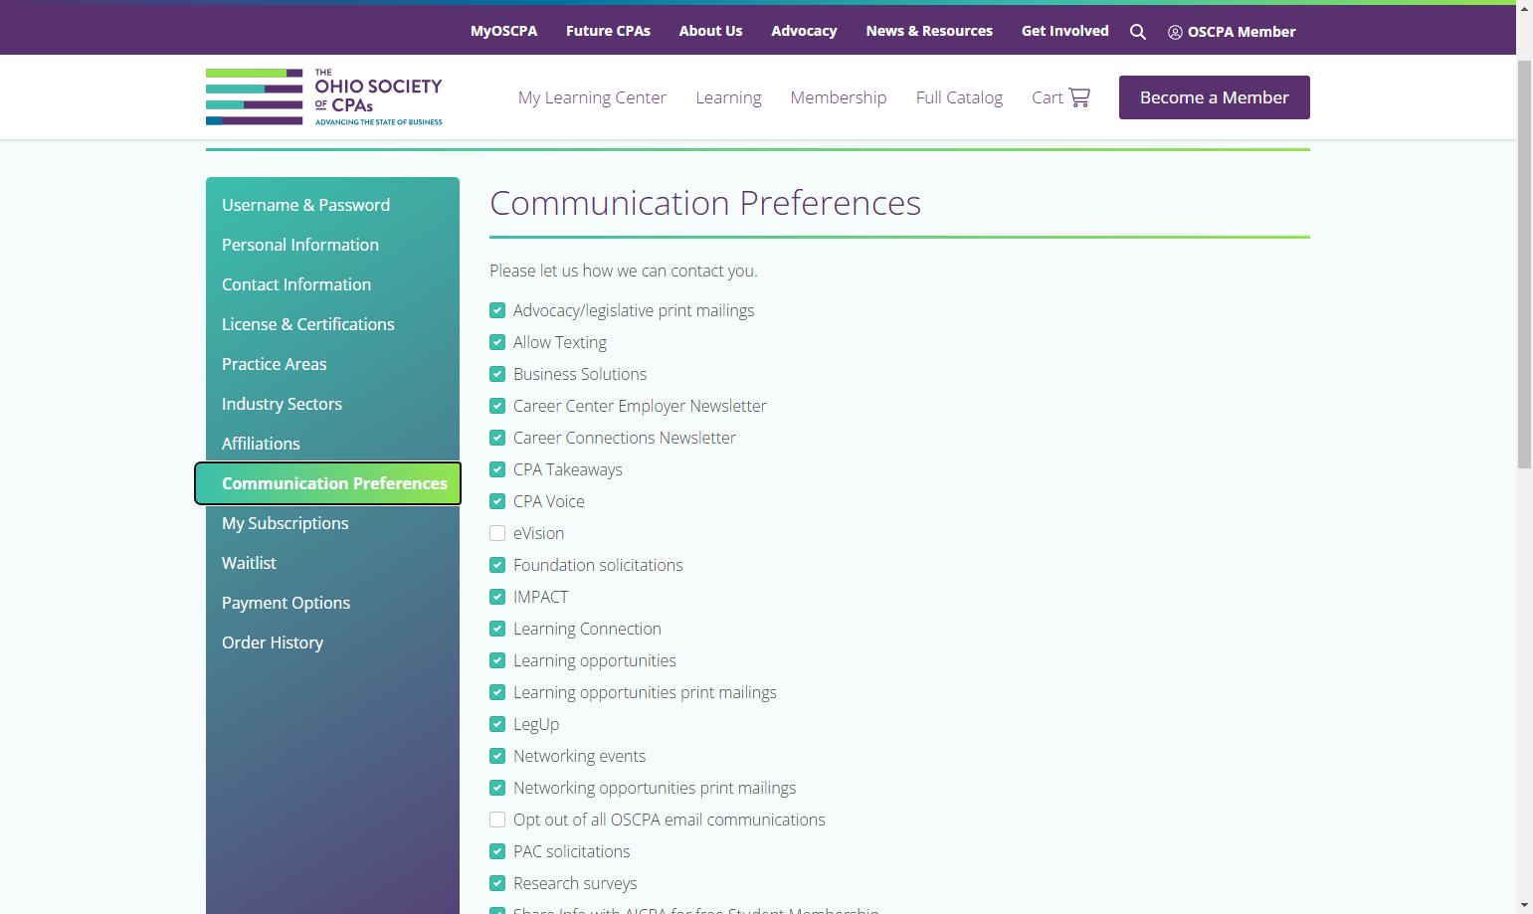Click the Become a Member button
Screen dimensions: 1533x914
[x=1214, y=97]
